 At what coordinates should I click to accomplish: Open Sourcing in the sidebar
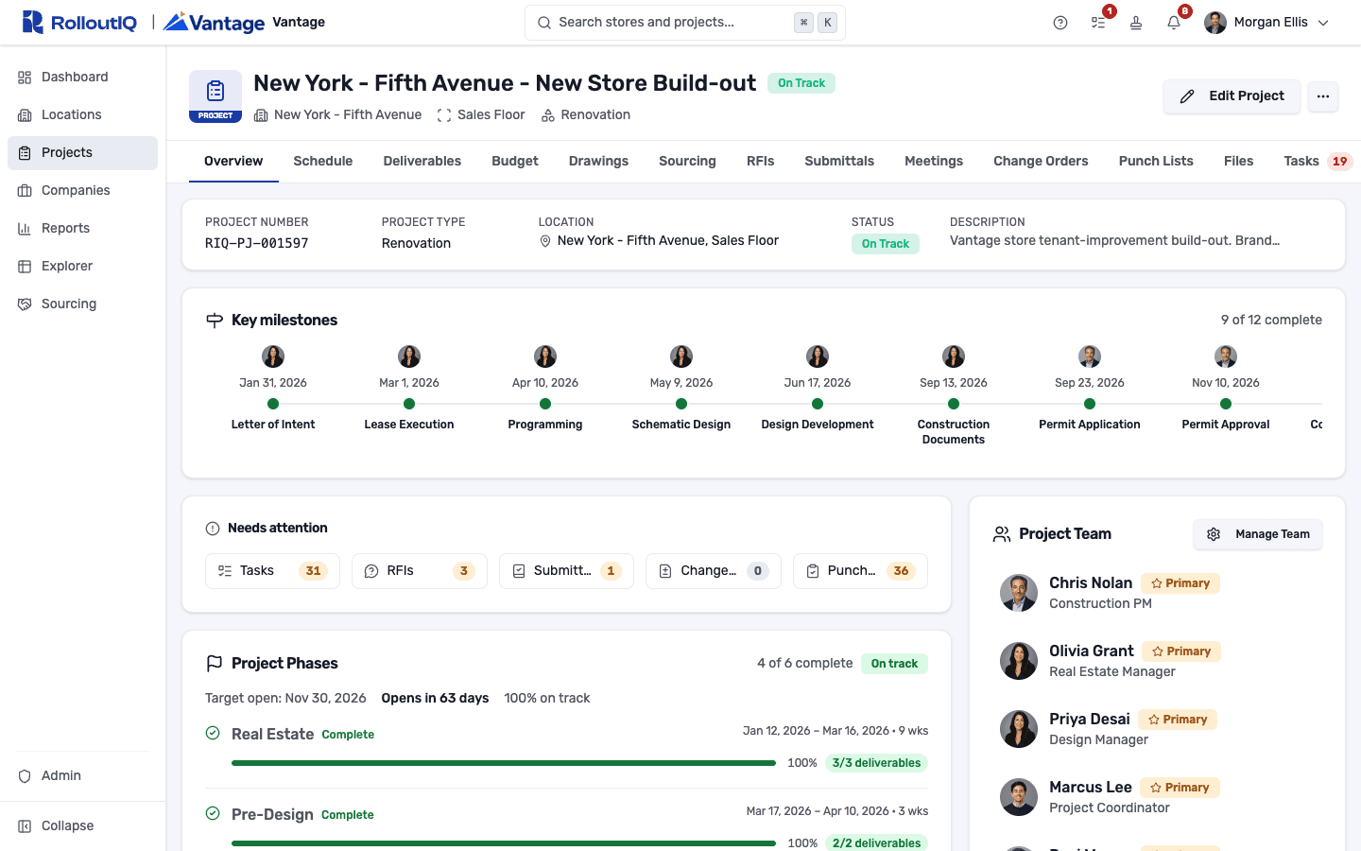(82, 304)
